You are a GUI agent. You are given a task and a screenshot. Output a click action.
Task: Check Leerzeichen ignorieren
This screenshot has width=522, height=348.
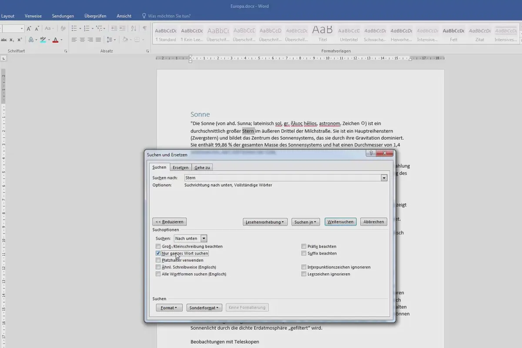304,274
